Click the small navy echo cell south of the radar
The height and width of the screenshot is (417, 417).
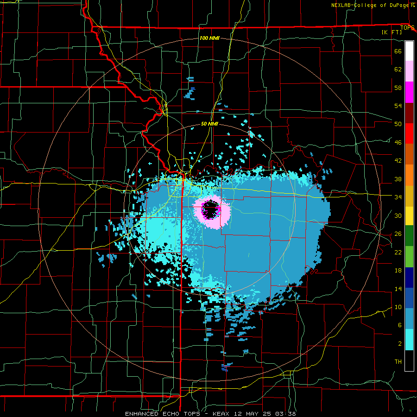pyautogui.click(x=225, y=368)
